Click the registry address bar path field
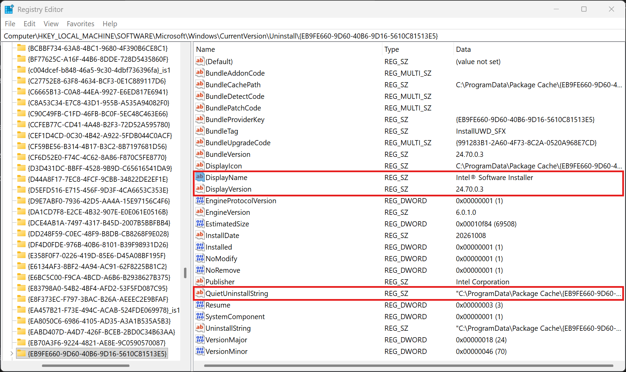 point(313,36)
